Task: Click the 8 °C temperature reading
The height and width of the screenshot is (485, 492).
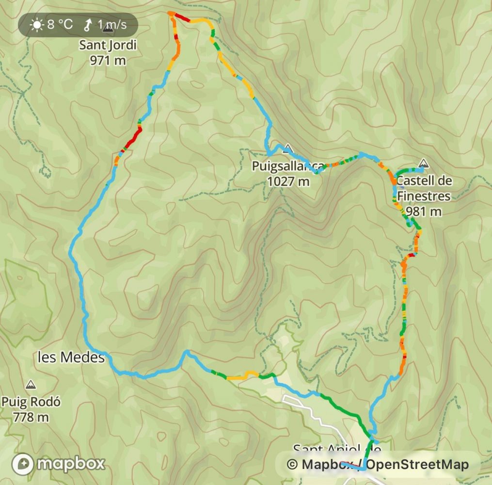Action: (x=60, y=24)
